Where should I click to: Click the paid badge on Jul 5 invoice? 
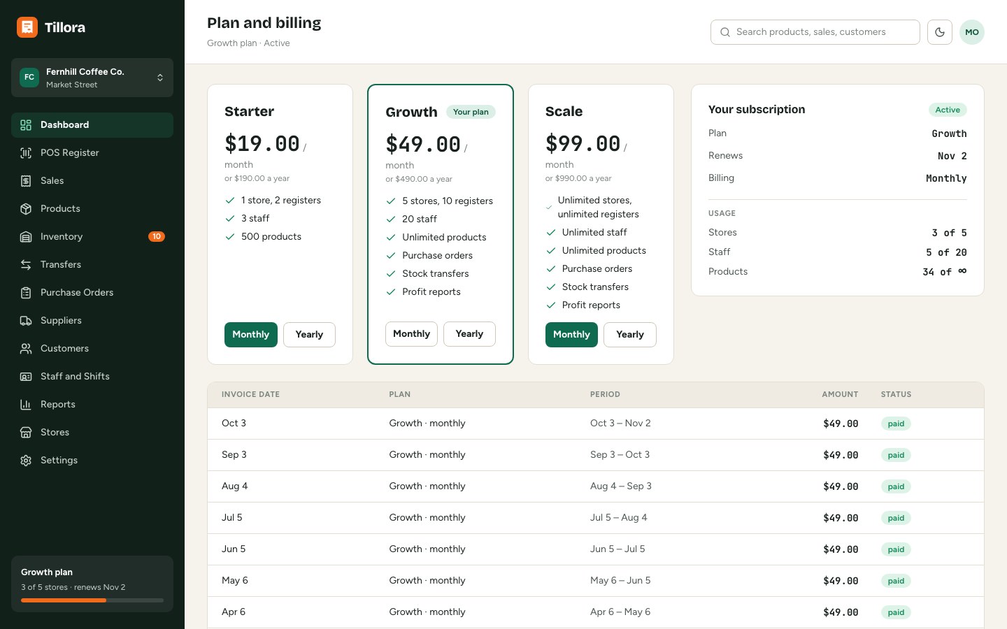tap(896, 518)
